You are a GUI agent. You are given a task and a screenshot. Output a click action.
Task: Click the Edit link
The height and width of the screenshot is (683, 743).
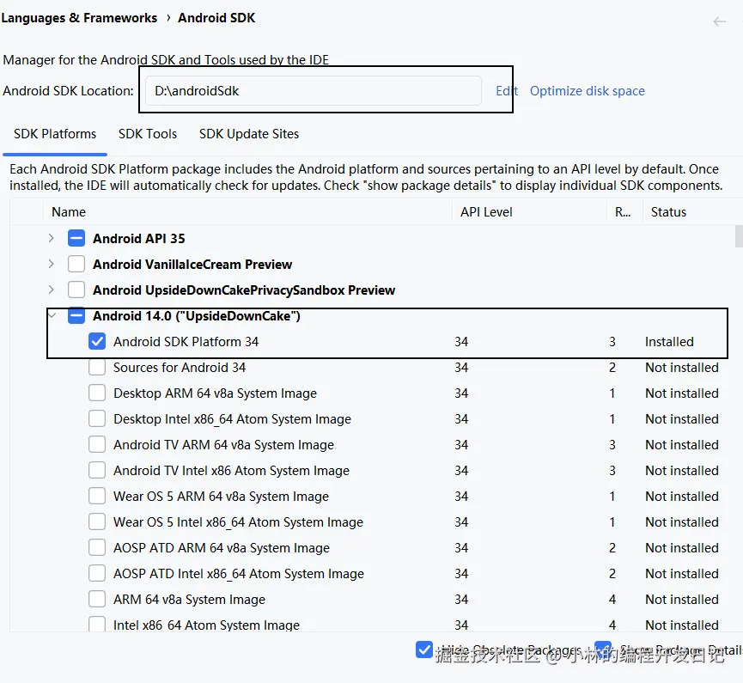(507, 90)
